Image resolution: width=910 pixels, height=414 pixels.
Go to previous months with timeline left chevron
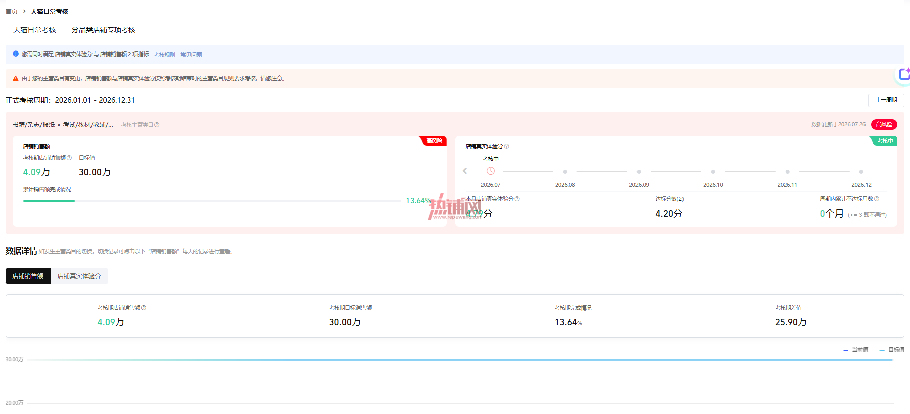pos(465,171)
